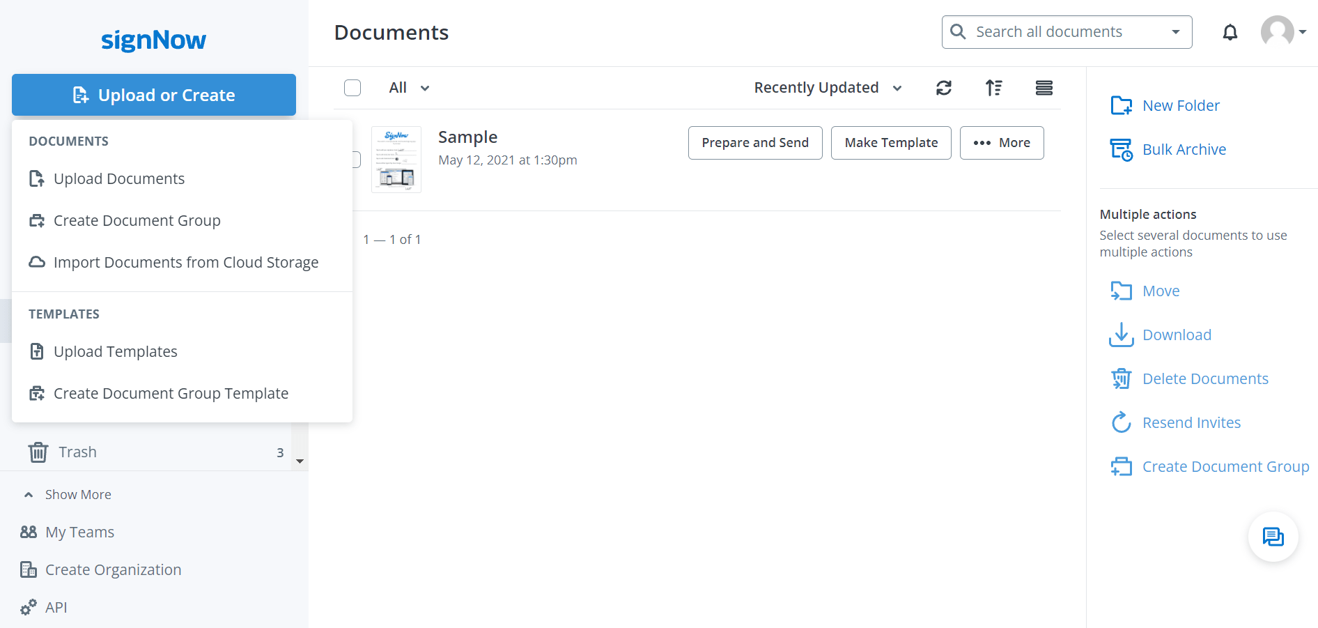The image size is (1318, 628).
Task: Toggle the select-all documents checkbox
Action: tap(352, 88)
